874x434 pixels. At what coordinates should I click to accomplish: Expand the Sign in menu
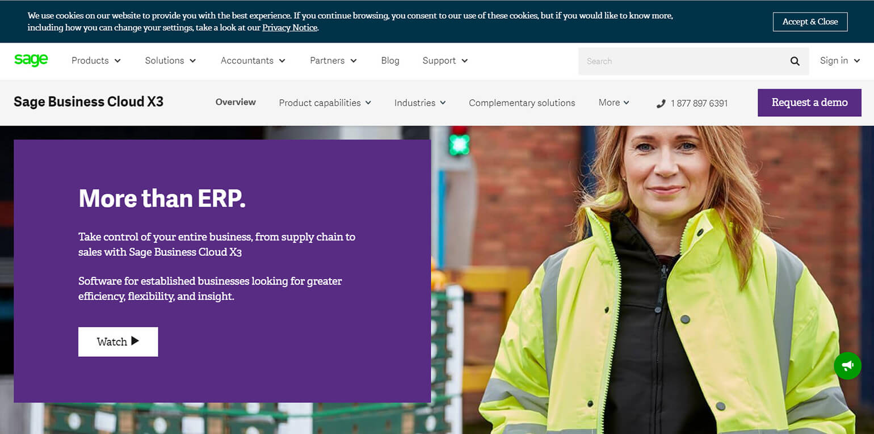pos(839,61)
